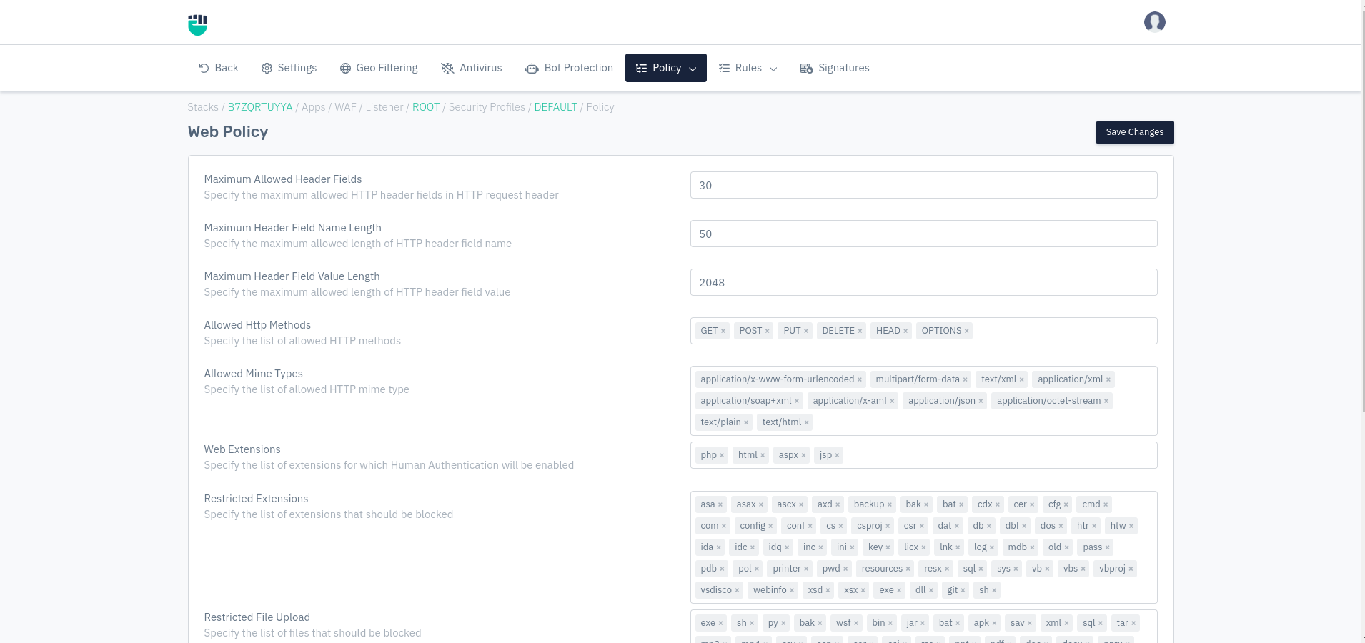The height and width of the screenshot is (643, 1365).
Task: Save Changes to the web policy
Action: coord(1134,132)
